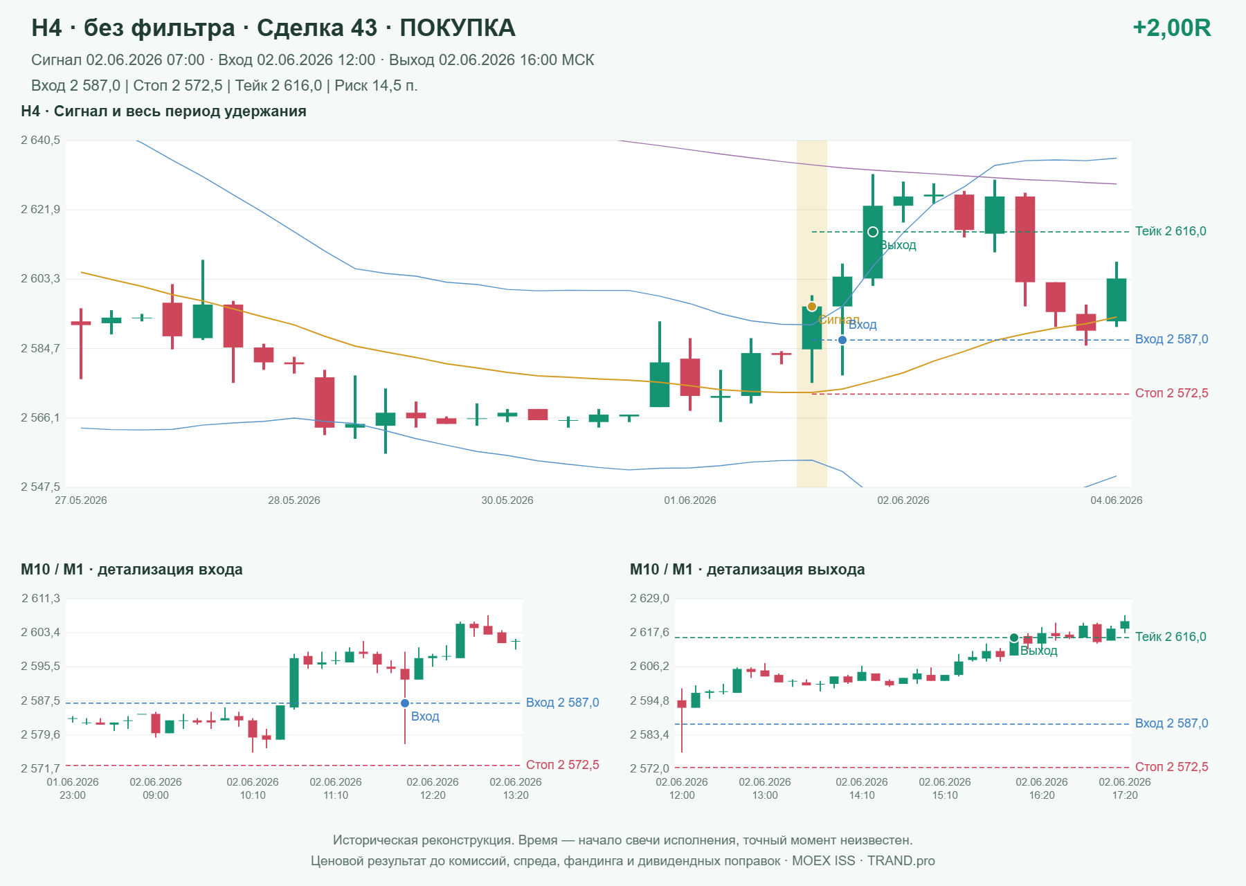Click the 27.05.2026 date axis label
The height and width of the screenshot is (886, 1246).
point(81,500)
